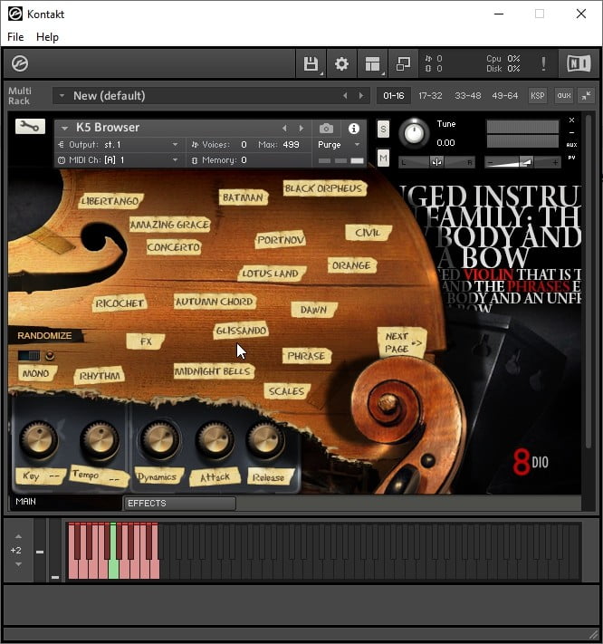Shift keyboard octave up arrow
This screenshot has width=603, height=644.
click(x=18, y=536)
